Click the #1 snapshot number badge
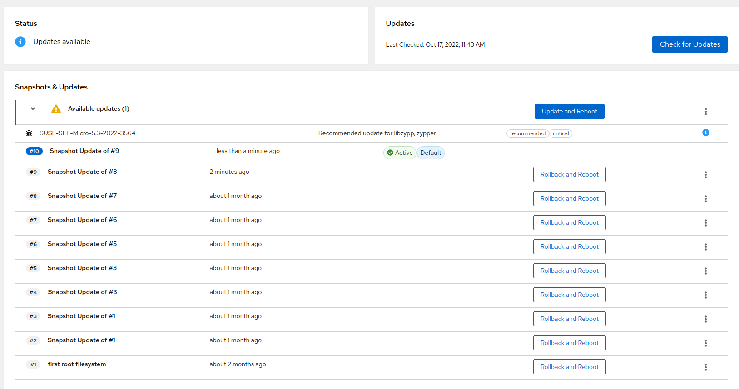 33,364
